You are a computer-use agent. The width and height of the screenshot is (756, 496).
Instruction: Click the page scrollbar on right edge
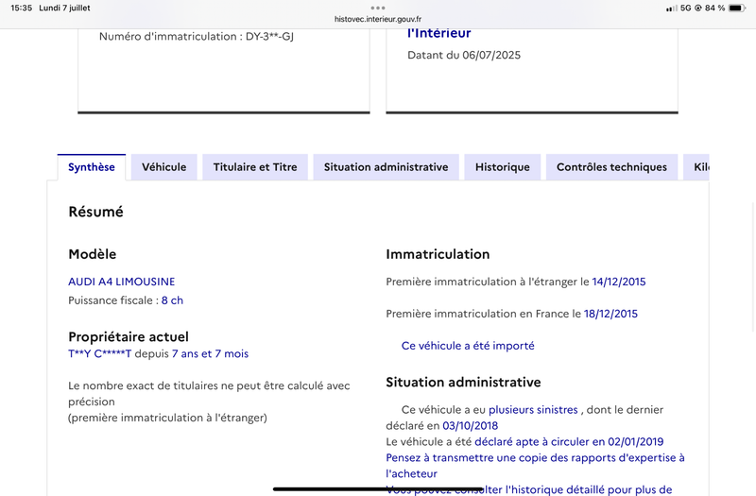pos(753,267)
